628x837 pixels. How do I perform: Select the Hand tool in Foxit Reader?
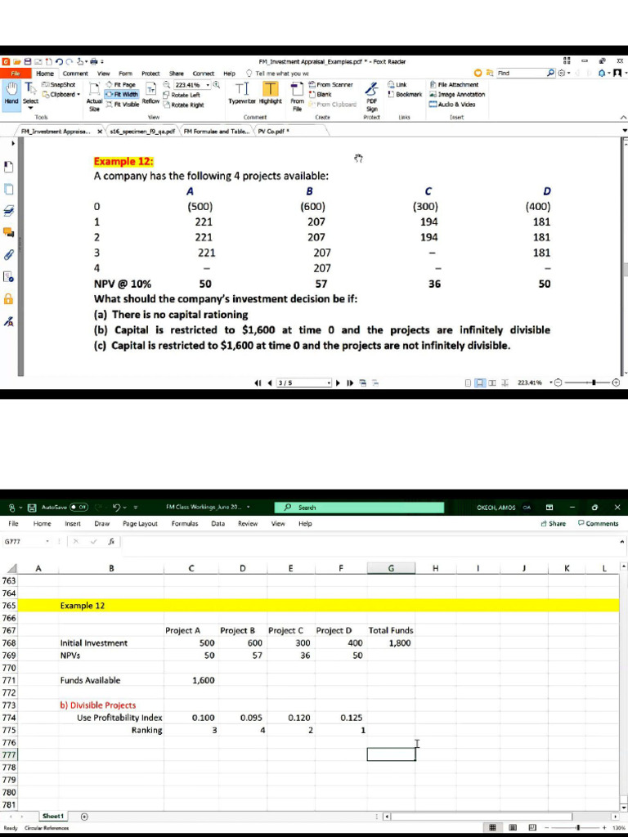tap(11, 92)
